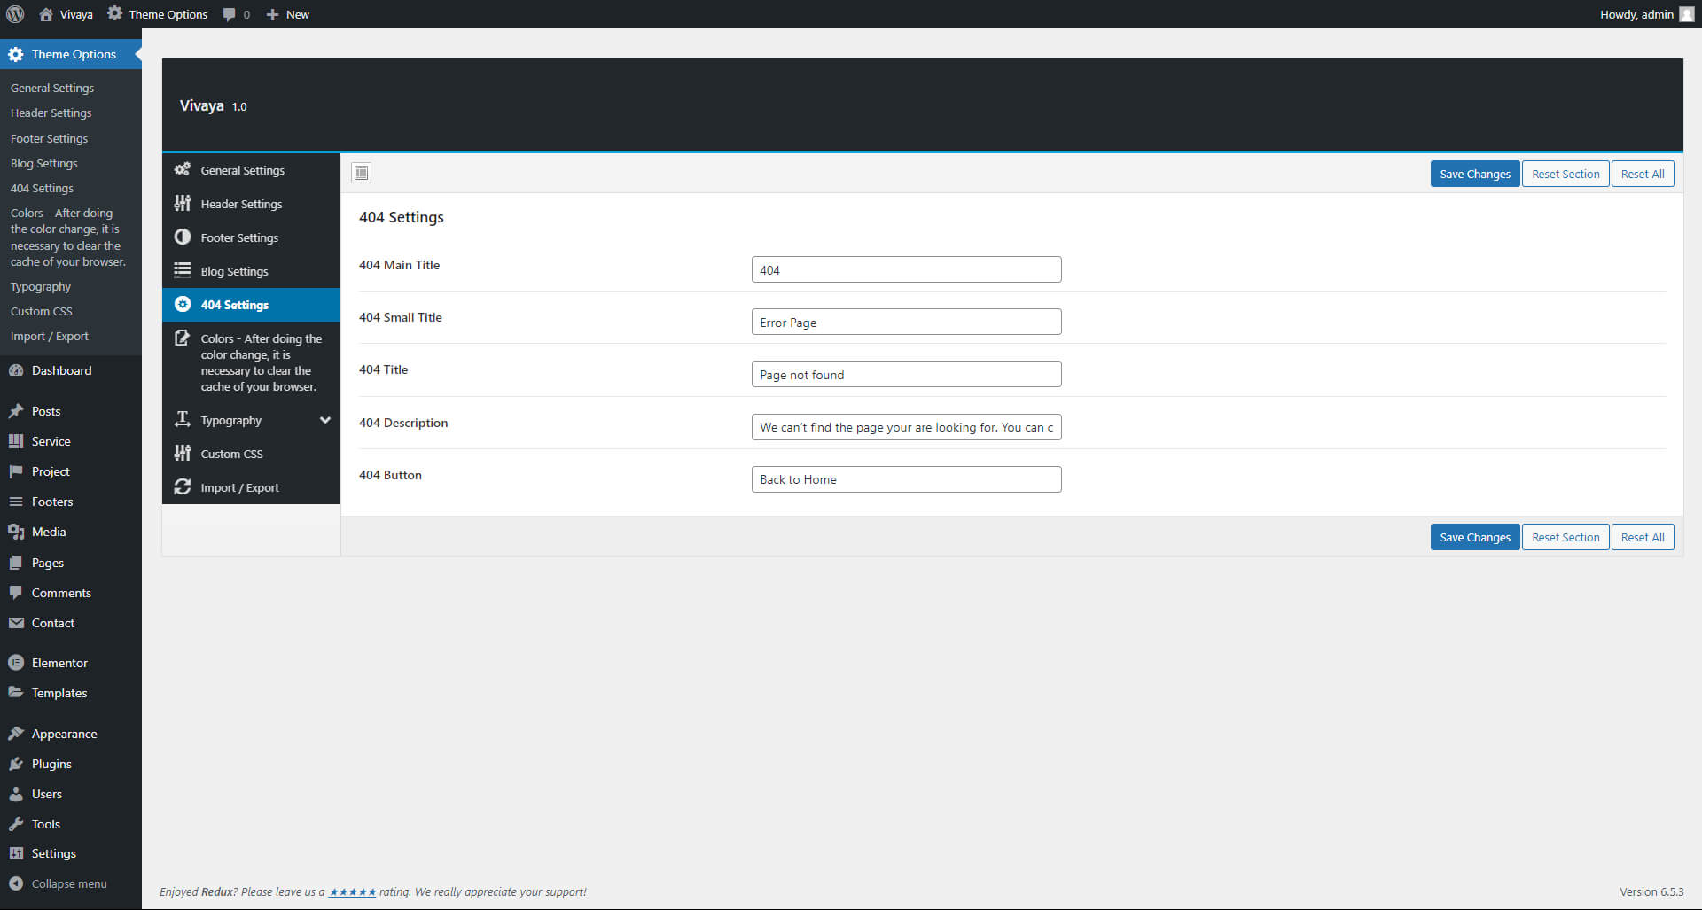
Task: Open 404 Settings submenu link in sidebar
Action: [42, 188]
